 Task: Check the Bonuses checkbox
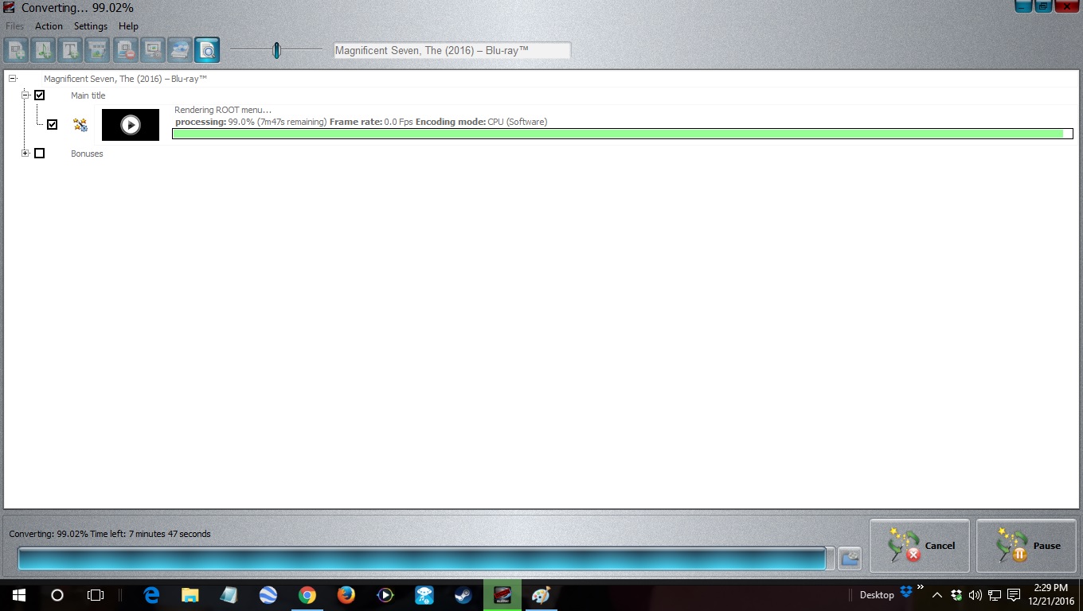39,154
